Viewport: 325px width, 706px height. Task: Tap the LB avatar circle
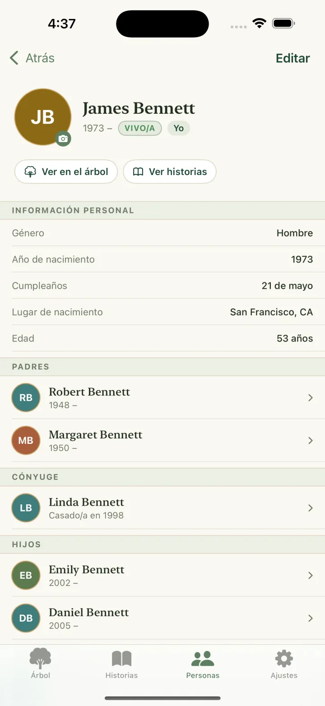(x=26, y=508)
